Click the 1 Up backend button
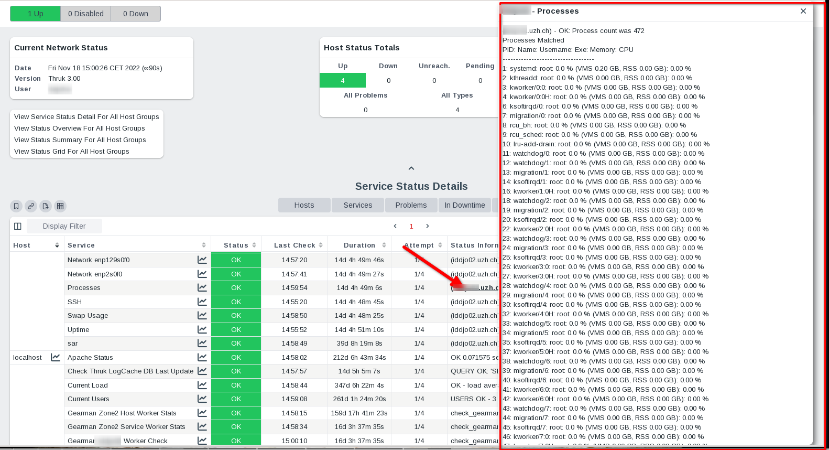This screenshot has width=829, height=450. pos(36,14)
